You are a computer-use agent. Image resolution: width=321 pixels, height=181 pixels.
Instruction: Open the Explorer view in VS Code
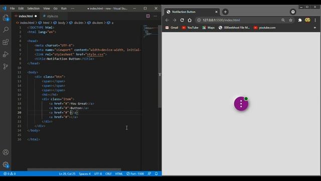6,18
